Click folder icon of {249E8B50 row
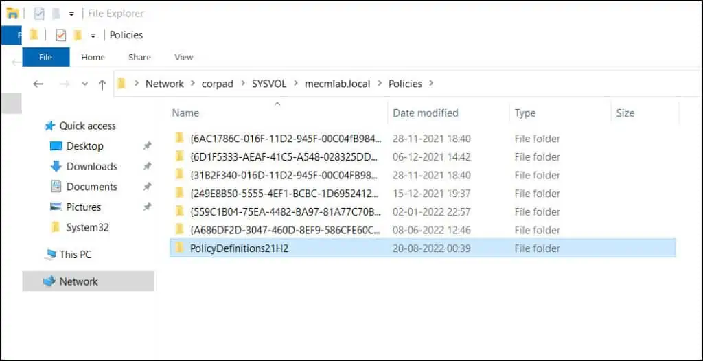The image size is (703, 361). pyautogui.click(x=180, y=193)
